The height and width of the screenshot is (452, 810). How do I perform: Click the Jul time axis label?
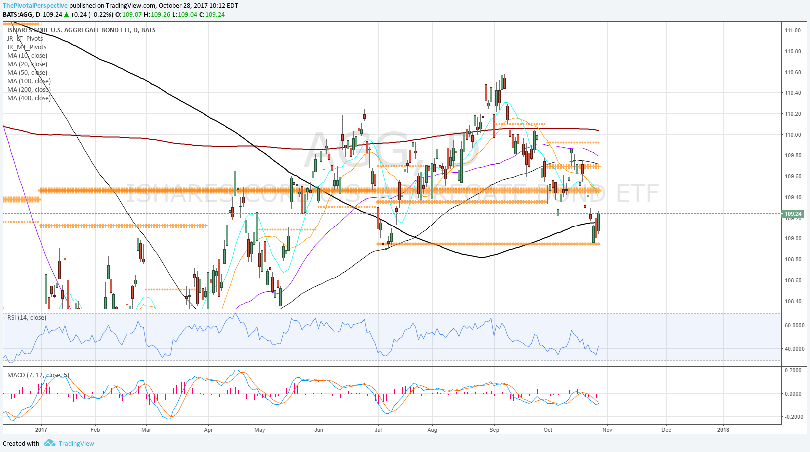[x=378, y=430]
